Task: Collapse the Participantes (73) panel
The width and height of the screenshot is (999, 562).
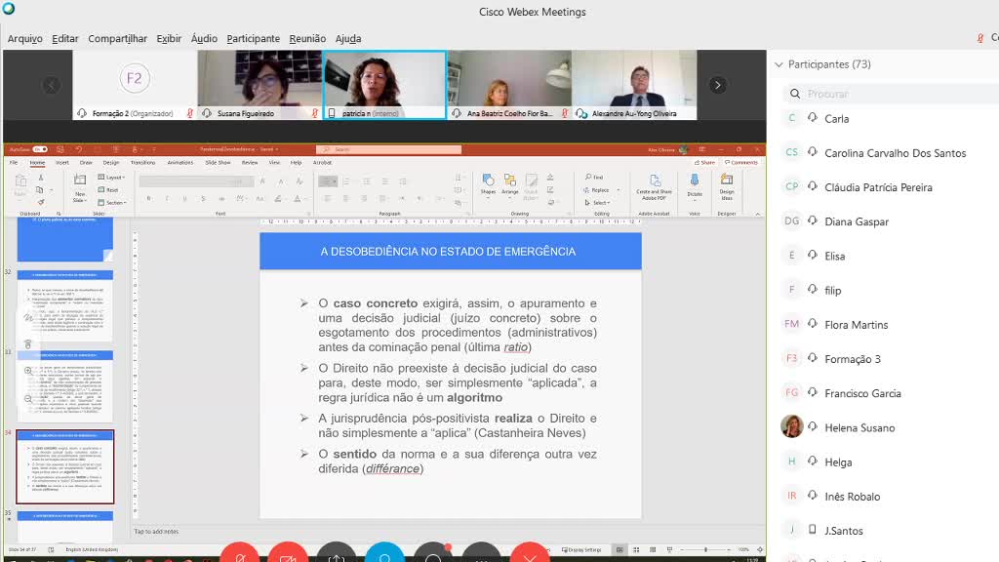Action: pyautogui.click(x=779, y=64)
